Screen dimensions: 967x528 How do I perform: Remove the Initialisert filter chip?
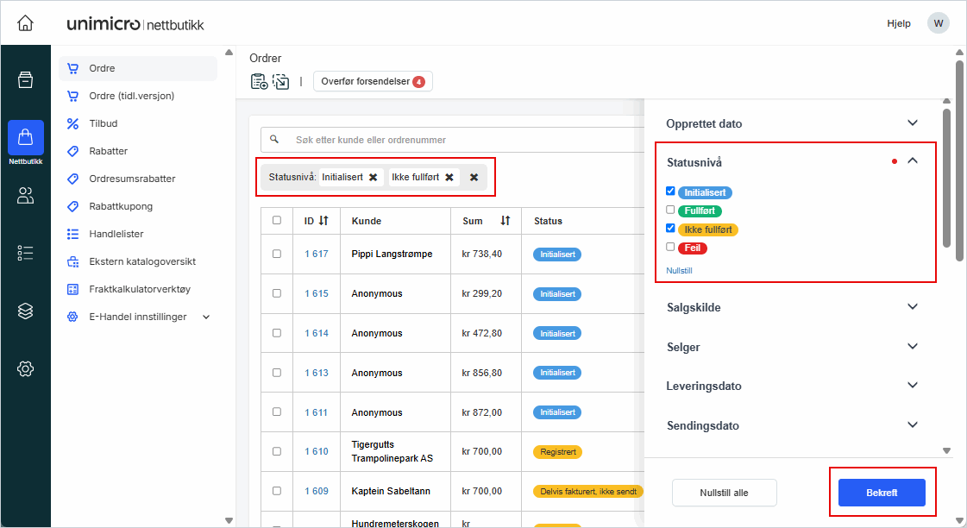[373, 177]
